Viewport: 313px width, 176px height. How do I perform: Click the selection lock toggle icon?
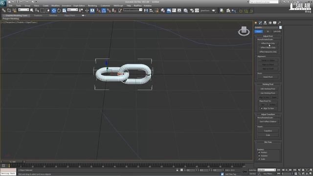coord(177,170)
